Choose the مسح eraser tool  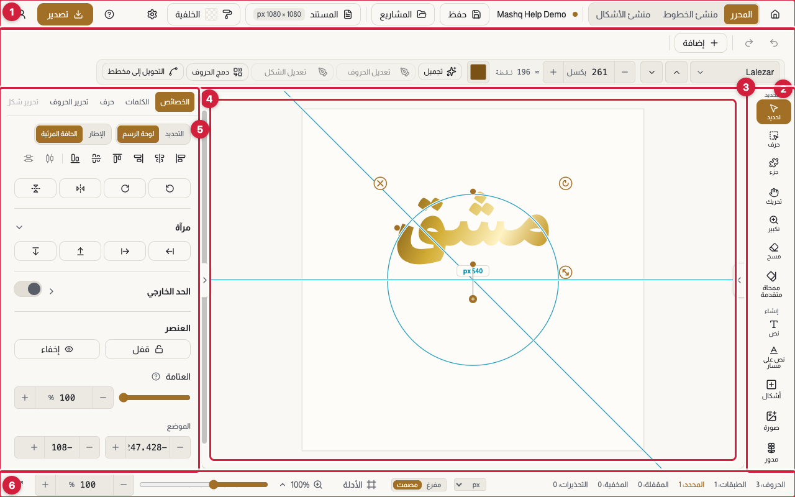[x=773, y=252]
